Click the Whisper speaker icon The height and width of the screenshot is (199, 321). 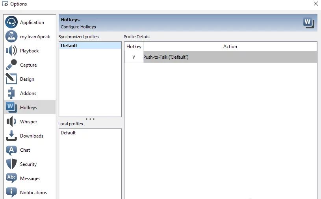pos(11,121)
